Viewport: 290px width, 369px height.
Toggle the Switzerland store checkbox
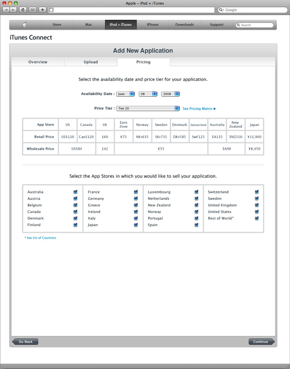coord(257,192)
